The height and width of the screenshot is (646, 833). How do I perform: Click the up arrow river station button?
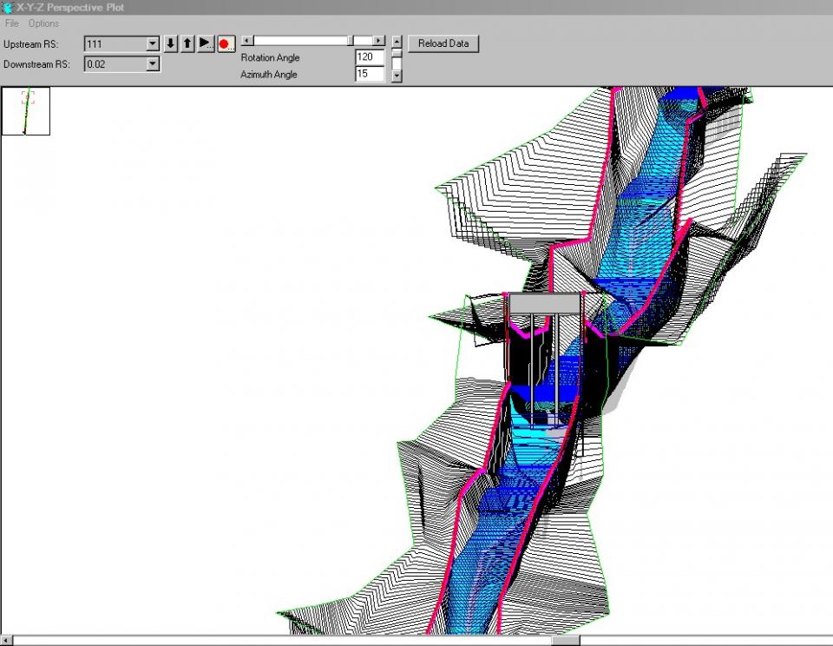pos(187,43)
